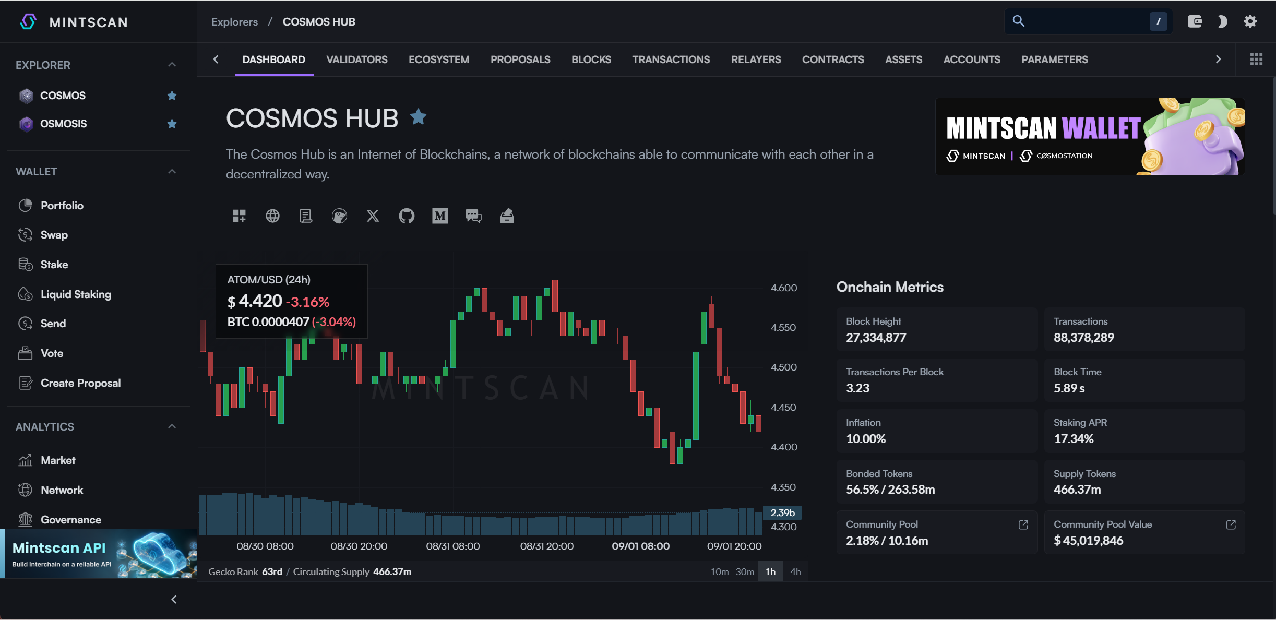Open Send page
Screen dimensions: 1276x620
(53, 324)
